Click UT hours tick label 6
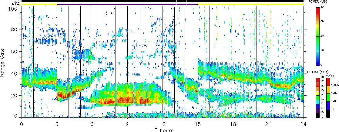 click(92, 124)
